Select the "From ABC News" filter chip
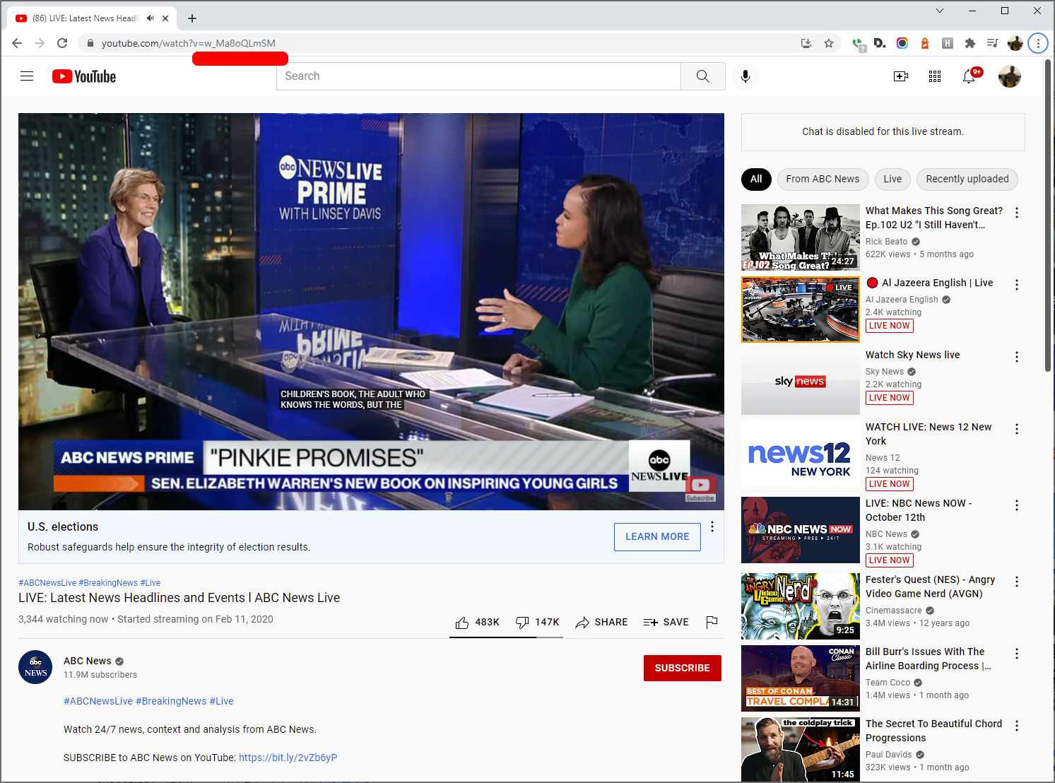 (823, 179)
